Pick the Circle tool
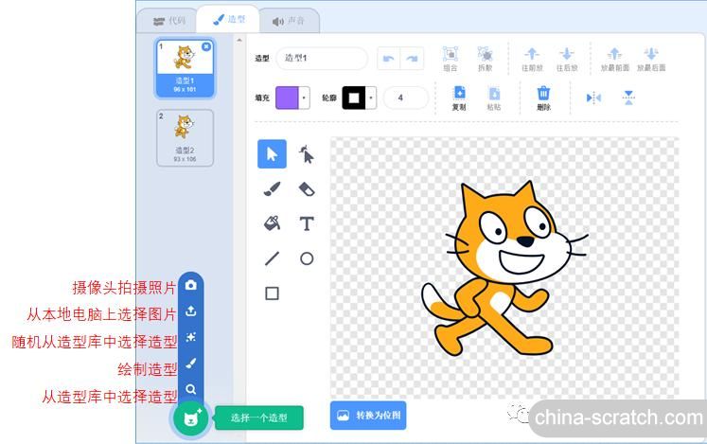Screen dimensions: 707x444 307,258
